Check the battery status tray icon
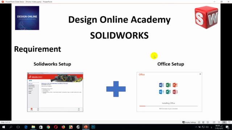Viewport: 232px width, 130px height. 200,127
